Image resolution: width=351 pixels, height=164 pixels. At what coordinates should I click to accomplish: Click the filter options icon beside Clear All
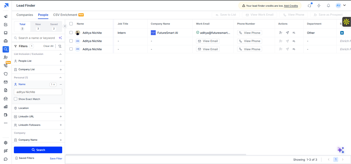tap(60, 46)
